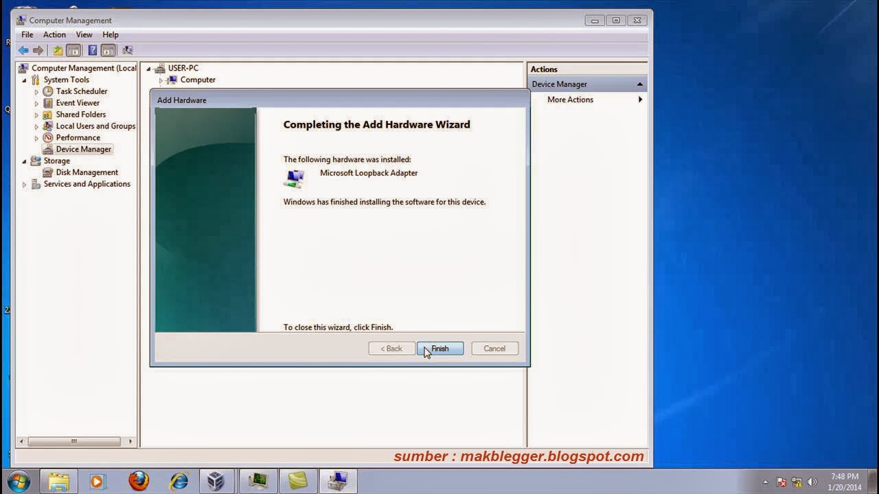Collapse the USER-PC device tree node
Image resolution: width=879 pixels, height=494 pixels.
pos(148,69)
